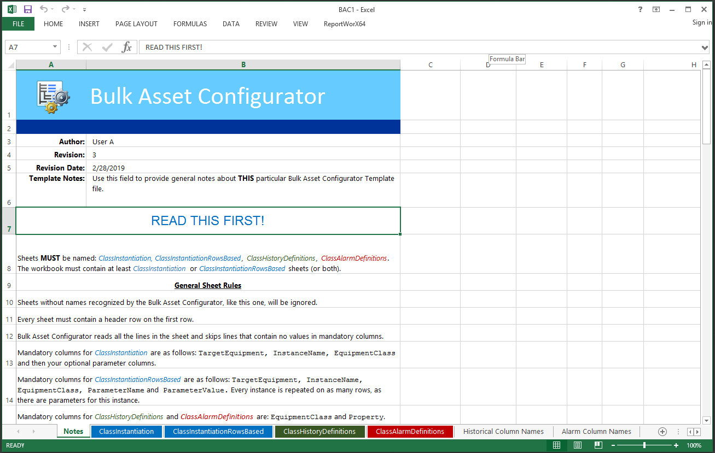The width and height of the screenshot is (715, 453).
Task: Click the Undo arrow icon
Action: (x=44, y=9)
